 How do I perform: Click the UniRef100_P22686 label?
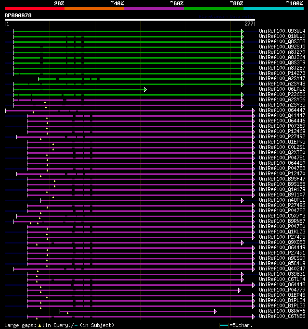282,95
